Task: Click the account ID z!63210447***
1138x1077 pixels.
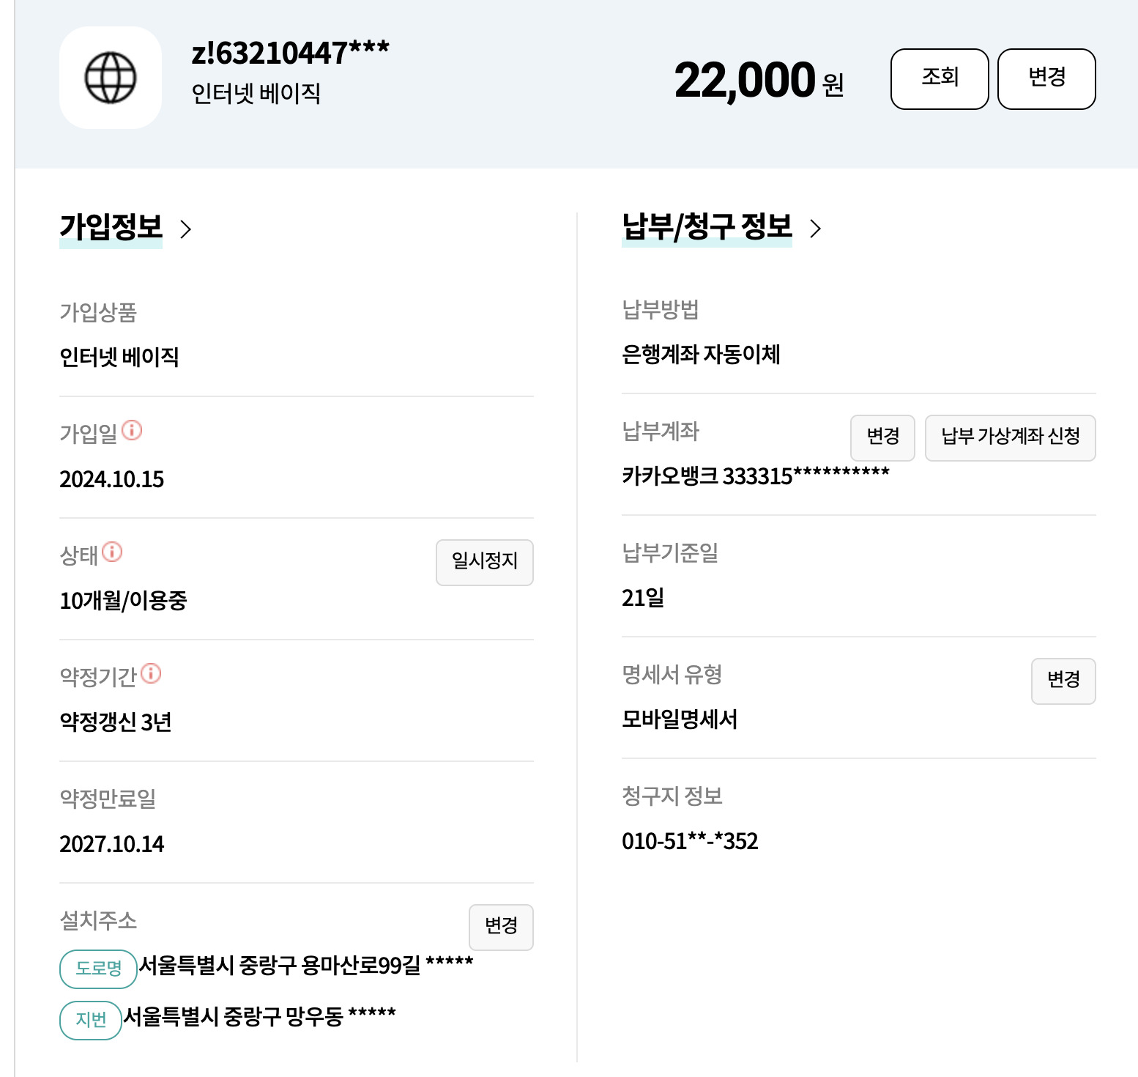Action: [x=290, y=53]
